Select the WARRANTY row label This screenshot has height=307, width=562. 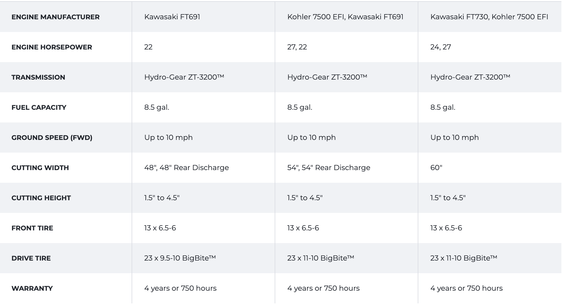[32, 288]
